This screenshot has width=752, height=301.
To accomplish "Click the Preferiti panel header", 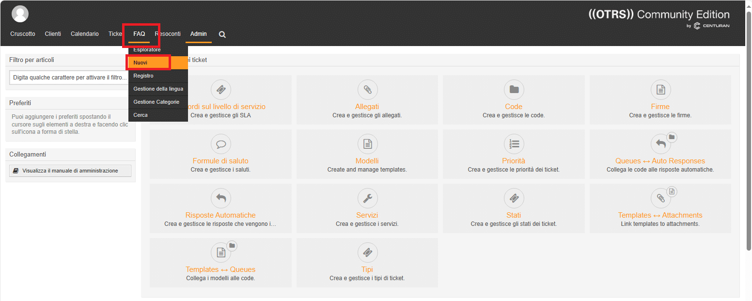I will (x=20, y=103).
